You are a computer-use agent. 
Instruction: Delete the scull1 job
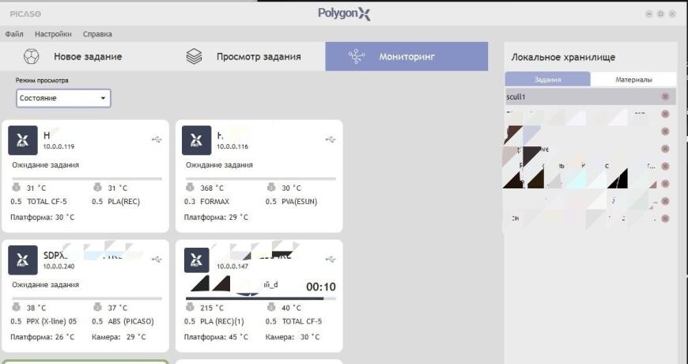pyautogui.click(x=665, y=97)
